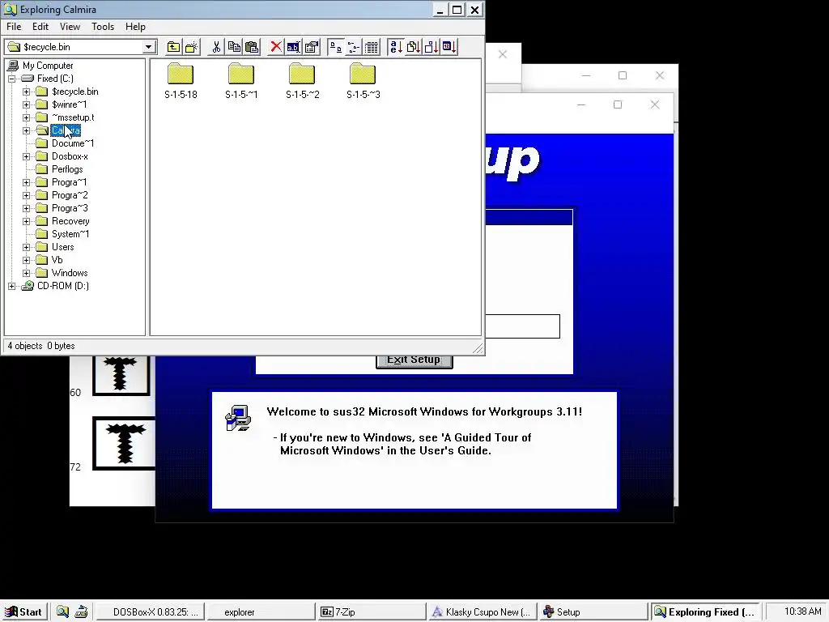Sort files by type

413,47
